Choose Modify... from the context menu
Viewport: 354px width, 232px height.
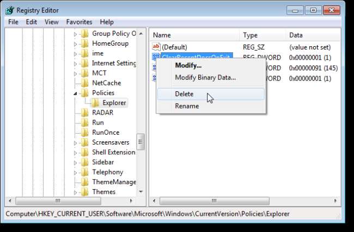tap(211, 66)
